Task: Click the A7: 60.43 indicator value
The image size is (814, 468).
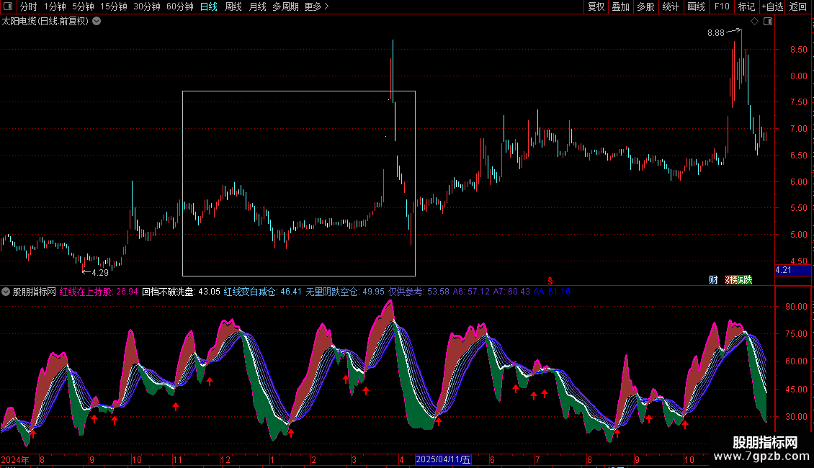Action: coord(511,292)
